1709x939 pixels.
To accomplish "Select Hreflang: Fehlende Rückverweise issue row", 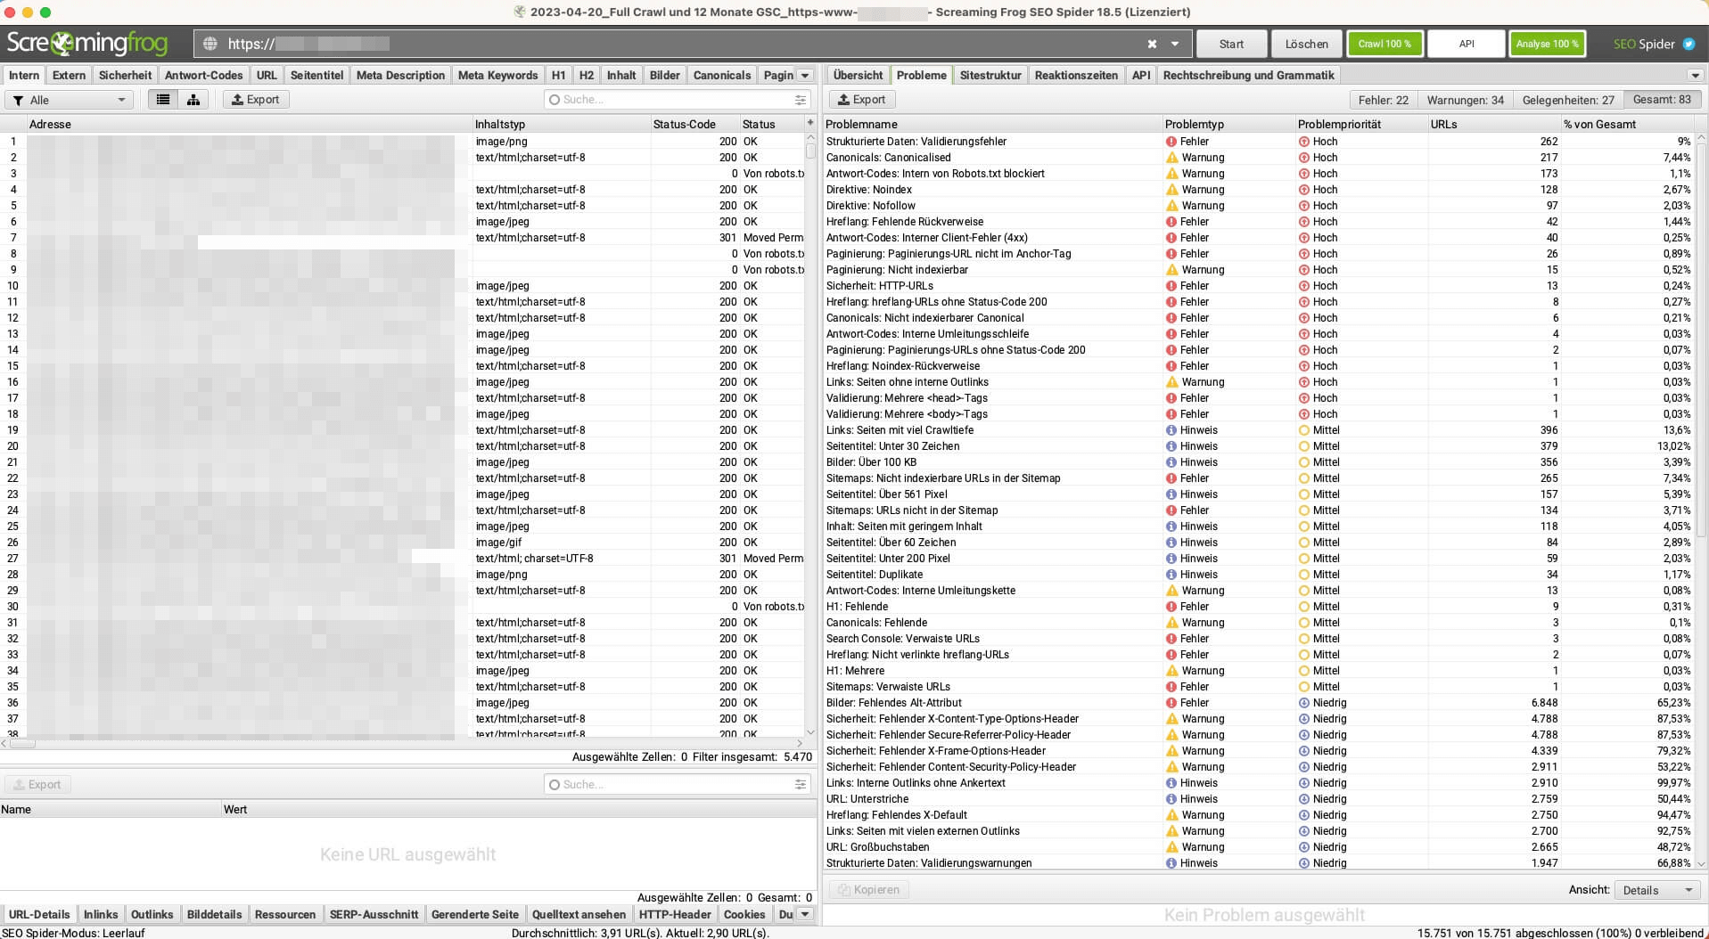I will click(x=1258, y=222).
